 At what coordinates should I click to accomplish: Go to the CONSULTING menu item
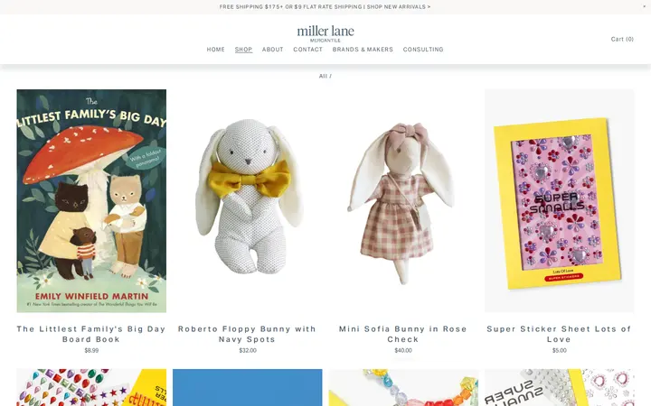[x=423, y=50]
